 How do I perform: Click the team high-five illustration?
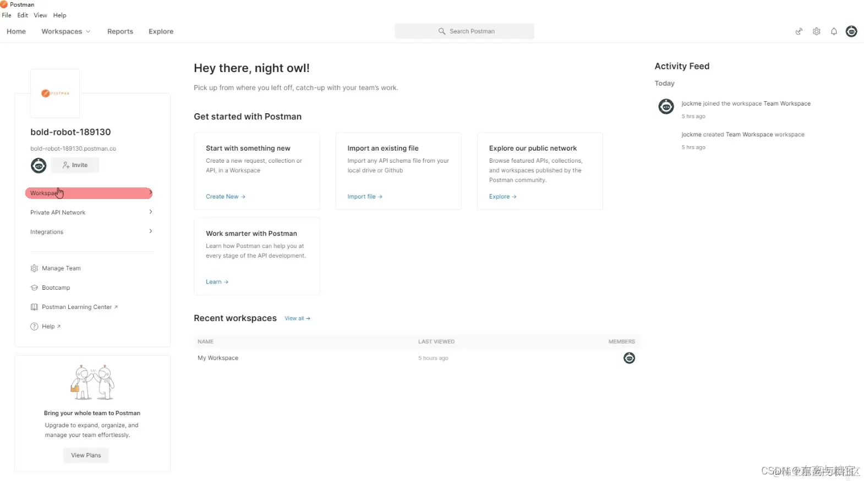[92, 382]
